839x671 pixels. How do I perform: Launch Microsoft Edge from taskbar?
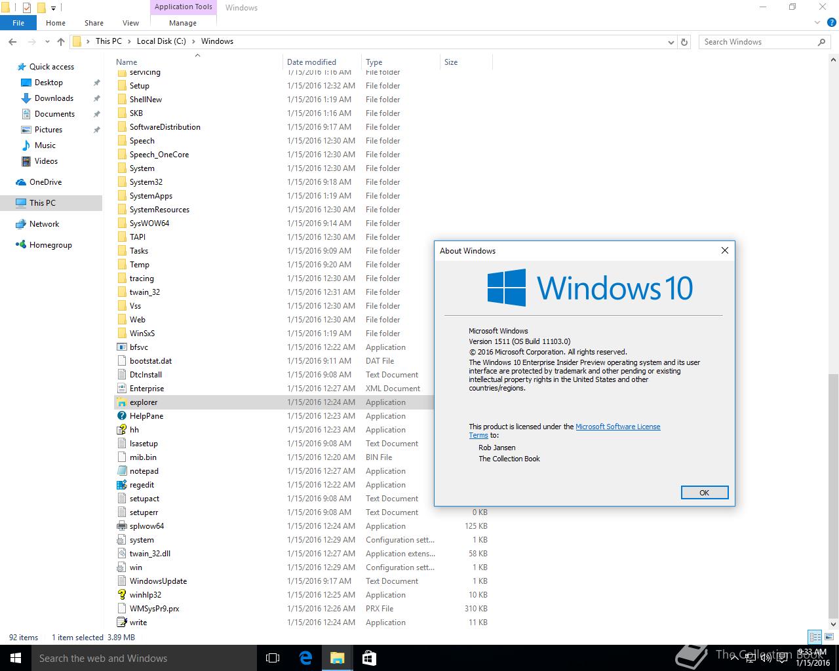click(305, 658)
